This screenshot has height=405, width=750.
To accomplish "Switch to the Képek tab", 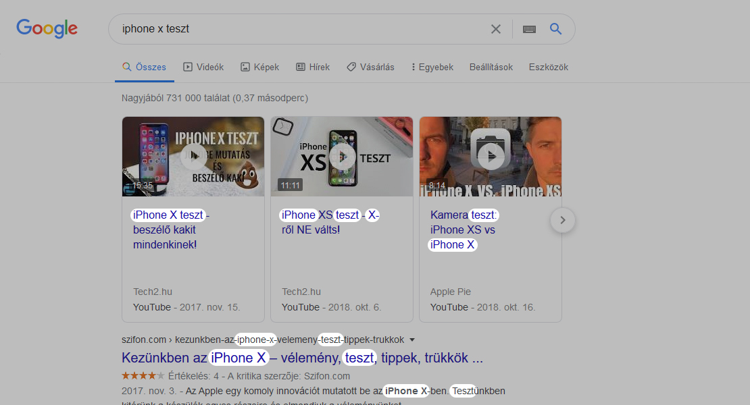I will 259,67.
